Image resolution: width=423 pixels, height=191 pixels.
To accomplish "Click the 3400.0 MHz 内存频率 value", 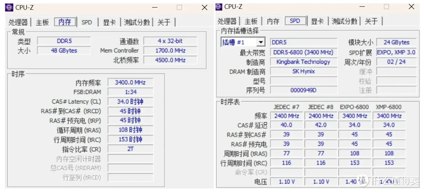I will click(x=130, y=83).
